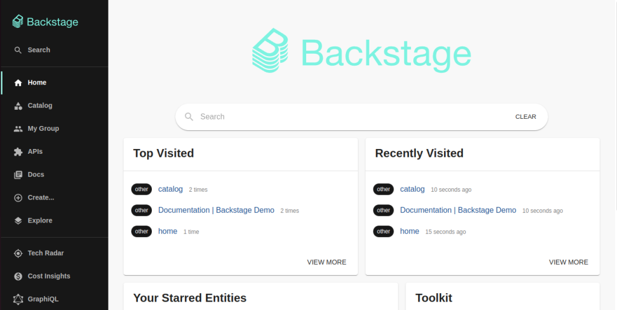617x310 pixels.
Task: Click the APIs puzzle piece icon
Action: tap(18, 151)
